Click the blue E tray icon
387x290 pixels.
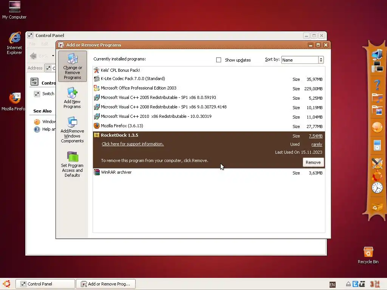coord(355,284)
